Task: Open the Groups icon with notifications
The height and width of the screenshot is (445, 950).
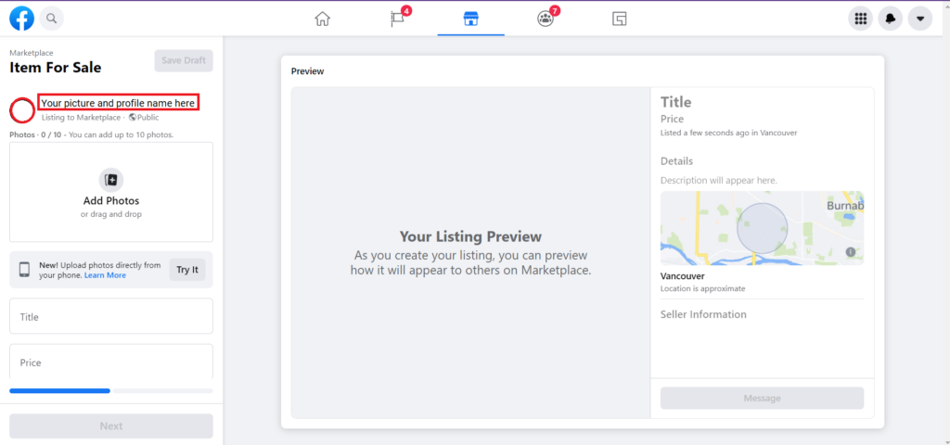Action: click(x=546, y=19)
